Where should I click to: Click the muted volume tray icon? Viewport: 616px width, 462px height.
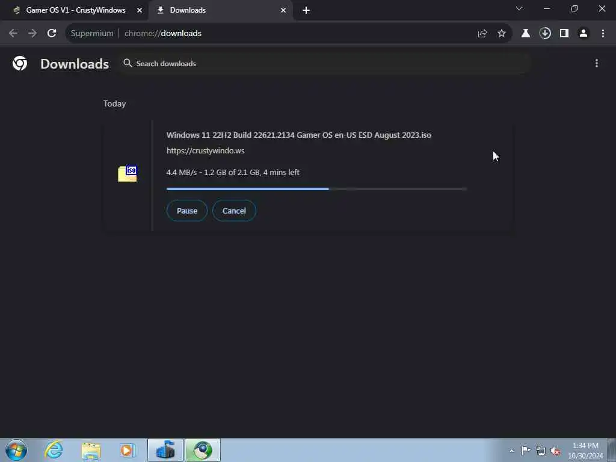coord(555,451)
